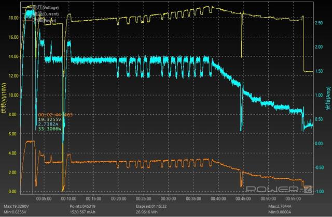Click the 26.9616 Wh energy value
Screen dimensions: 332x217
(147, 212)
